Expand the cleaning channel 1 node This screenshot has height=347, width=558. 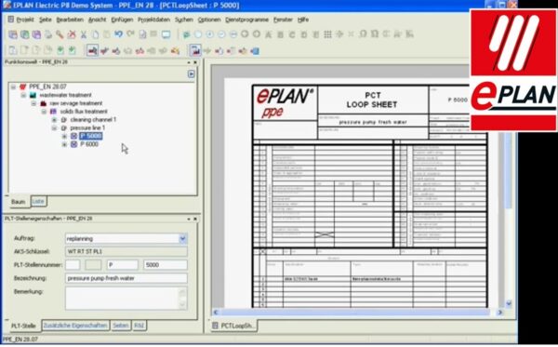click(54, 120)
